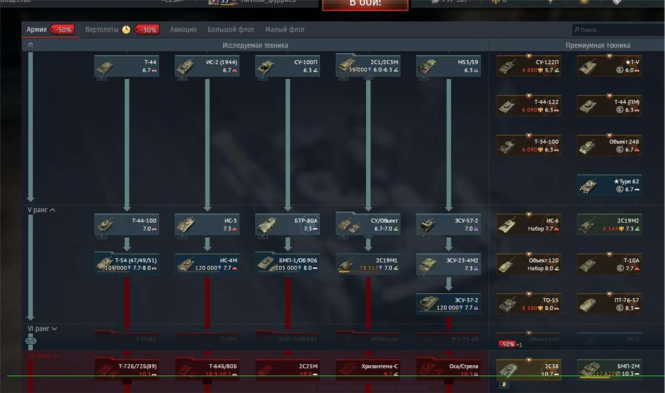The image size is (665, 393).
Task: Open the Т-54 (47/49/51) group card
Action: click(126, 264)
